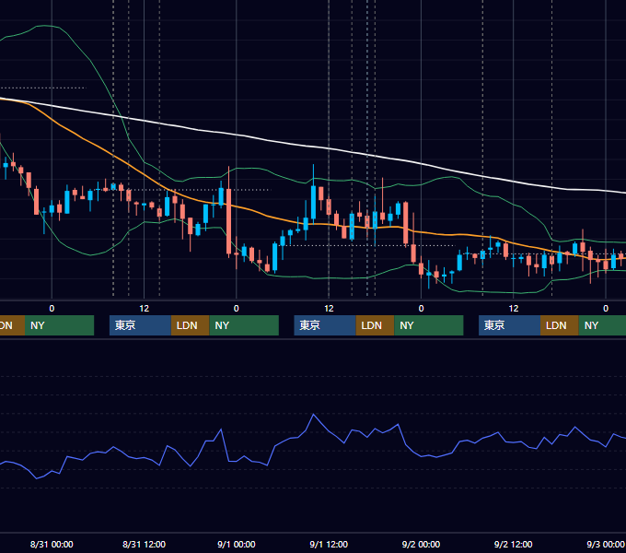
Task: Click the hour label 12 above 9/2 東京 block
Action: 514,309
